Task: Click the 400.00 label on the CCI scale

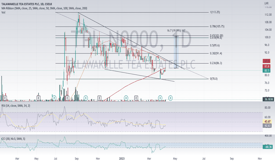Action: [x=268, y=136]
